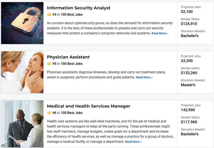The height and width of the screenshot is (148, 214).
Task: Open the Physician Assistant job title
Action: click(68, 57)
